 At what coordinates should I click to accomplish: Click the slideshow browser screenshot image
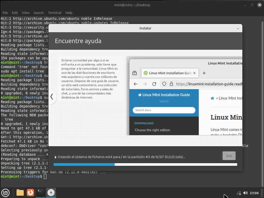(x=185, y=96)
